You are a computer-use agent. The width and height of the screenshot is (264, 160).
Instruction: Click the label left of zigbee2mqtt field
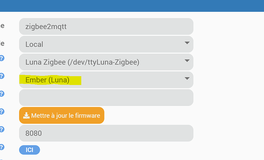[2, 26]
